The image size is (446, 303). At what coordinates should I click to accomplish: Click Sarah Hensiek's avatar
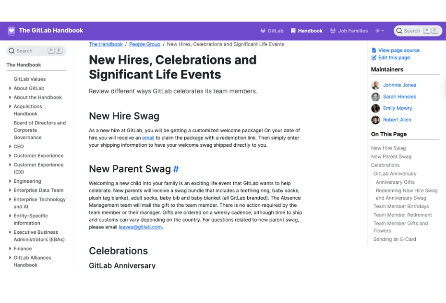(x=375, y=97)
